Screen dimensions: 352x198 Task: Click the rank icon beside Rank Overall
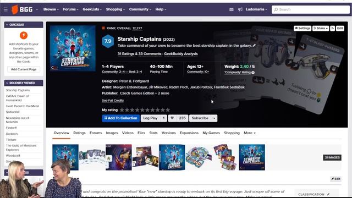pyautogui.click(x=103, y=28)
